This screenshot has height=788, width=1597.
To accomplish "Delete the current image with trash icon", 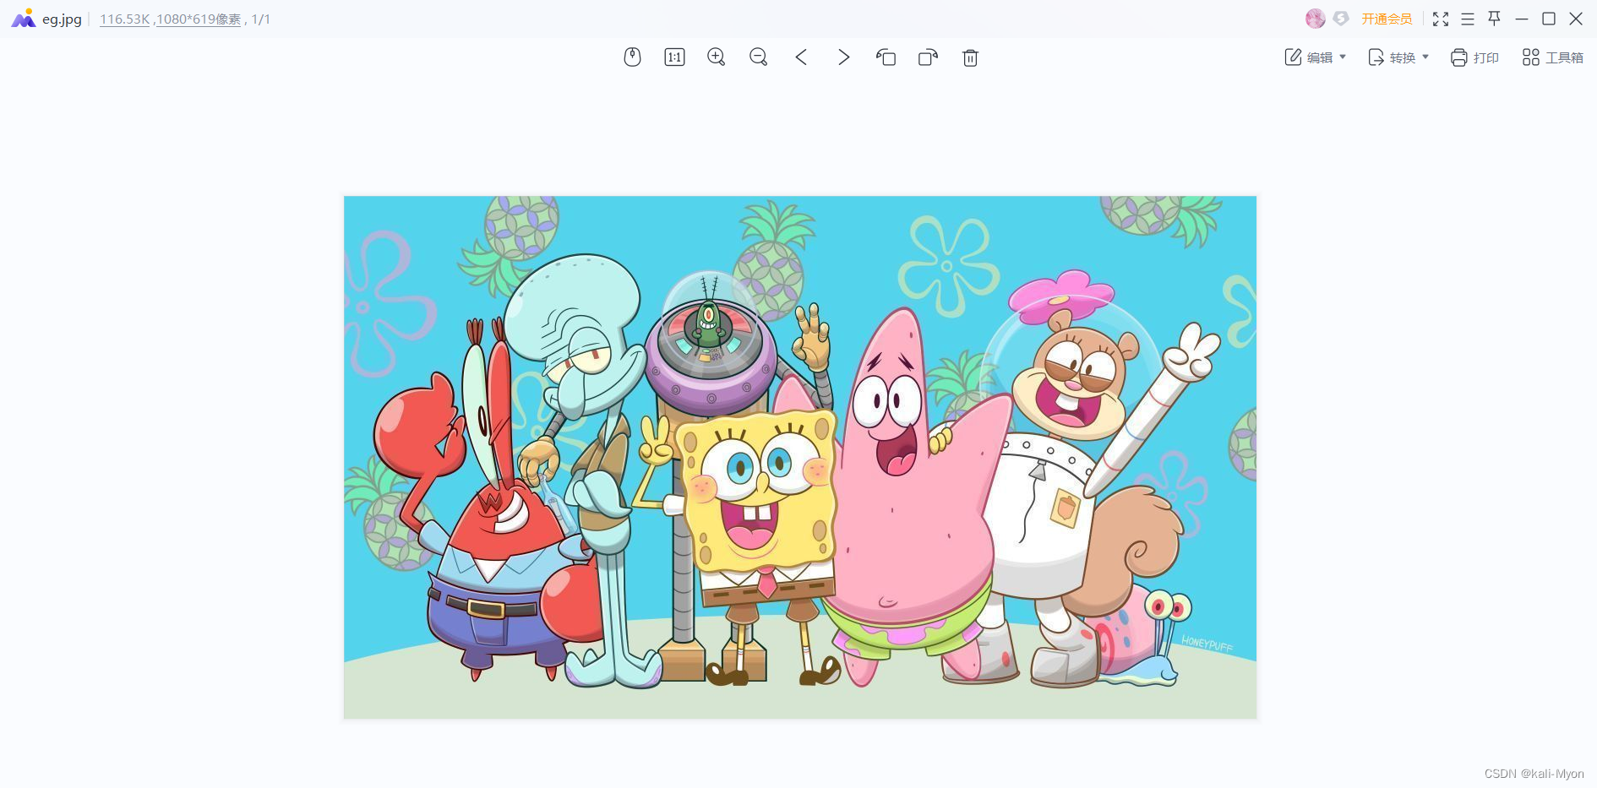I will pos(970,57).
